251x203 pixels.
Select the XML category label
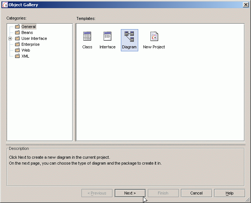click(25, 56)
